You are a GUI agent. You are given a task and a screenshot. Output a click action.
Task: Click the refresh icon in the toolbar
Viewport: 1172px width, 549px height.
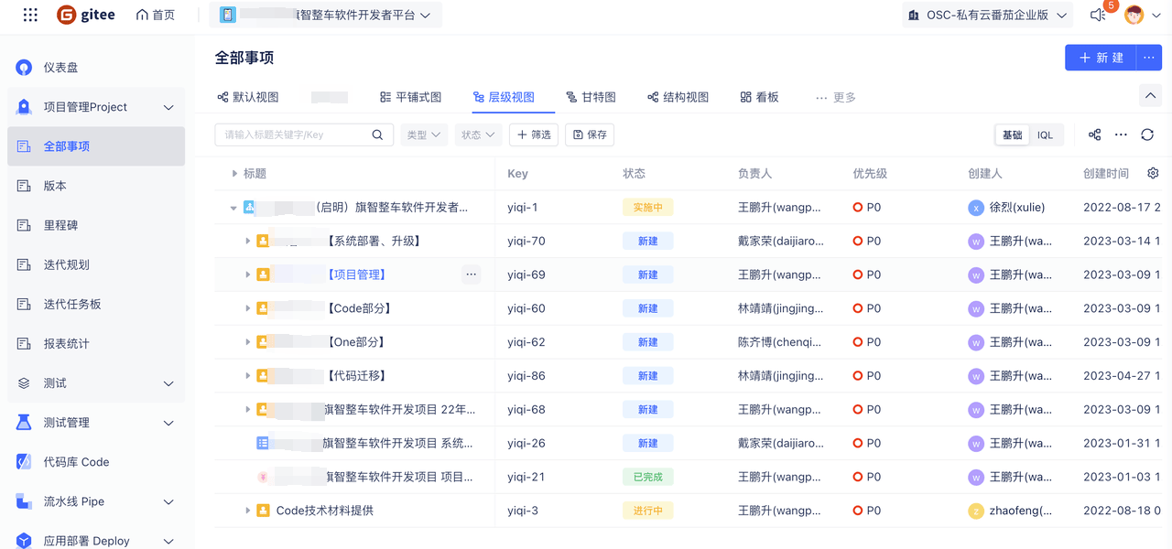1147,135
